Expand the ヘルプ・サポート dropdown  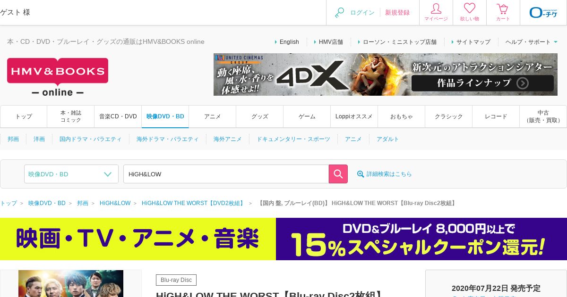(532, 42)
